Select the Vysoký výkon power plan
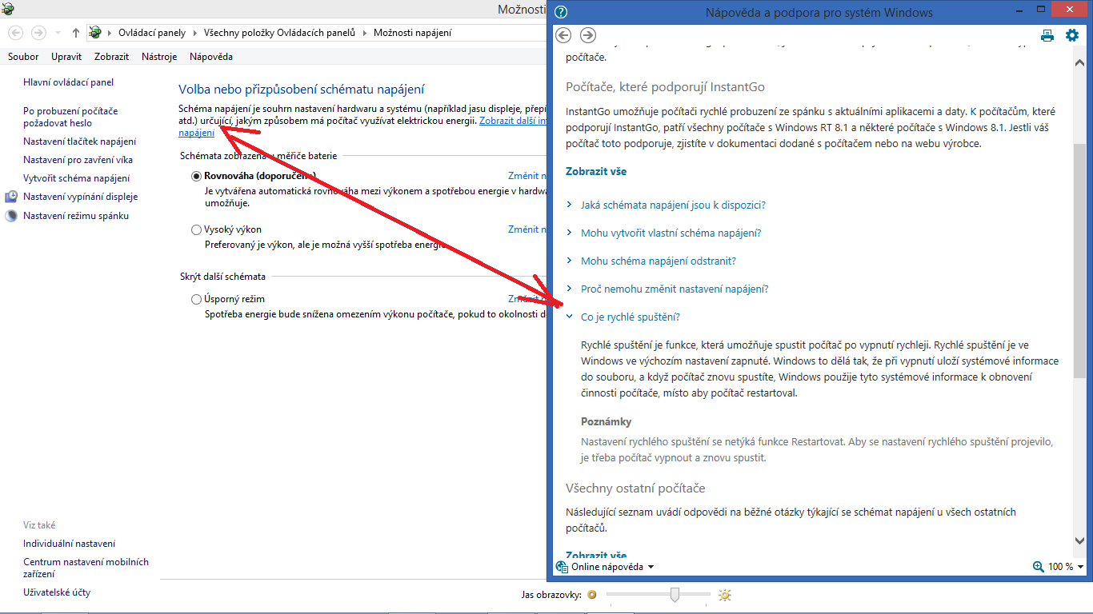1093x614 pixels. (x=197, y=229)
